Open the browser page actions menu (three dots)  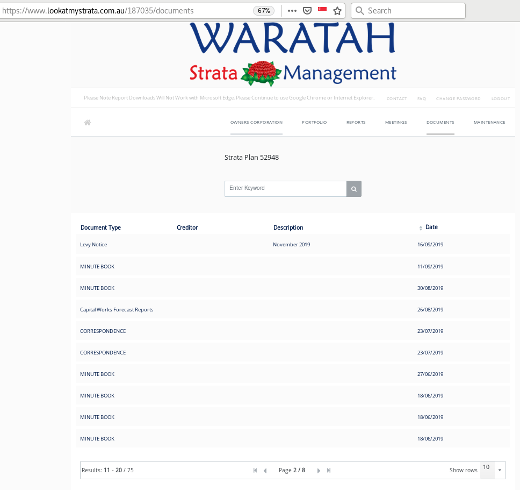tap(292, 11)
